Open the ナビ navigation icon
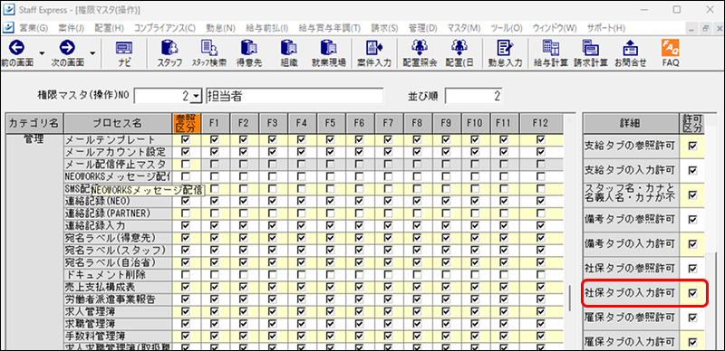725x351 pixels. (123, 54)
